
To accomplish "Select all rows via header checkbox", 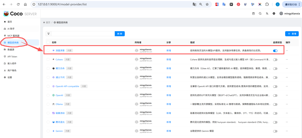I will (x=48, y=42).
